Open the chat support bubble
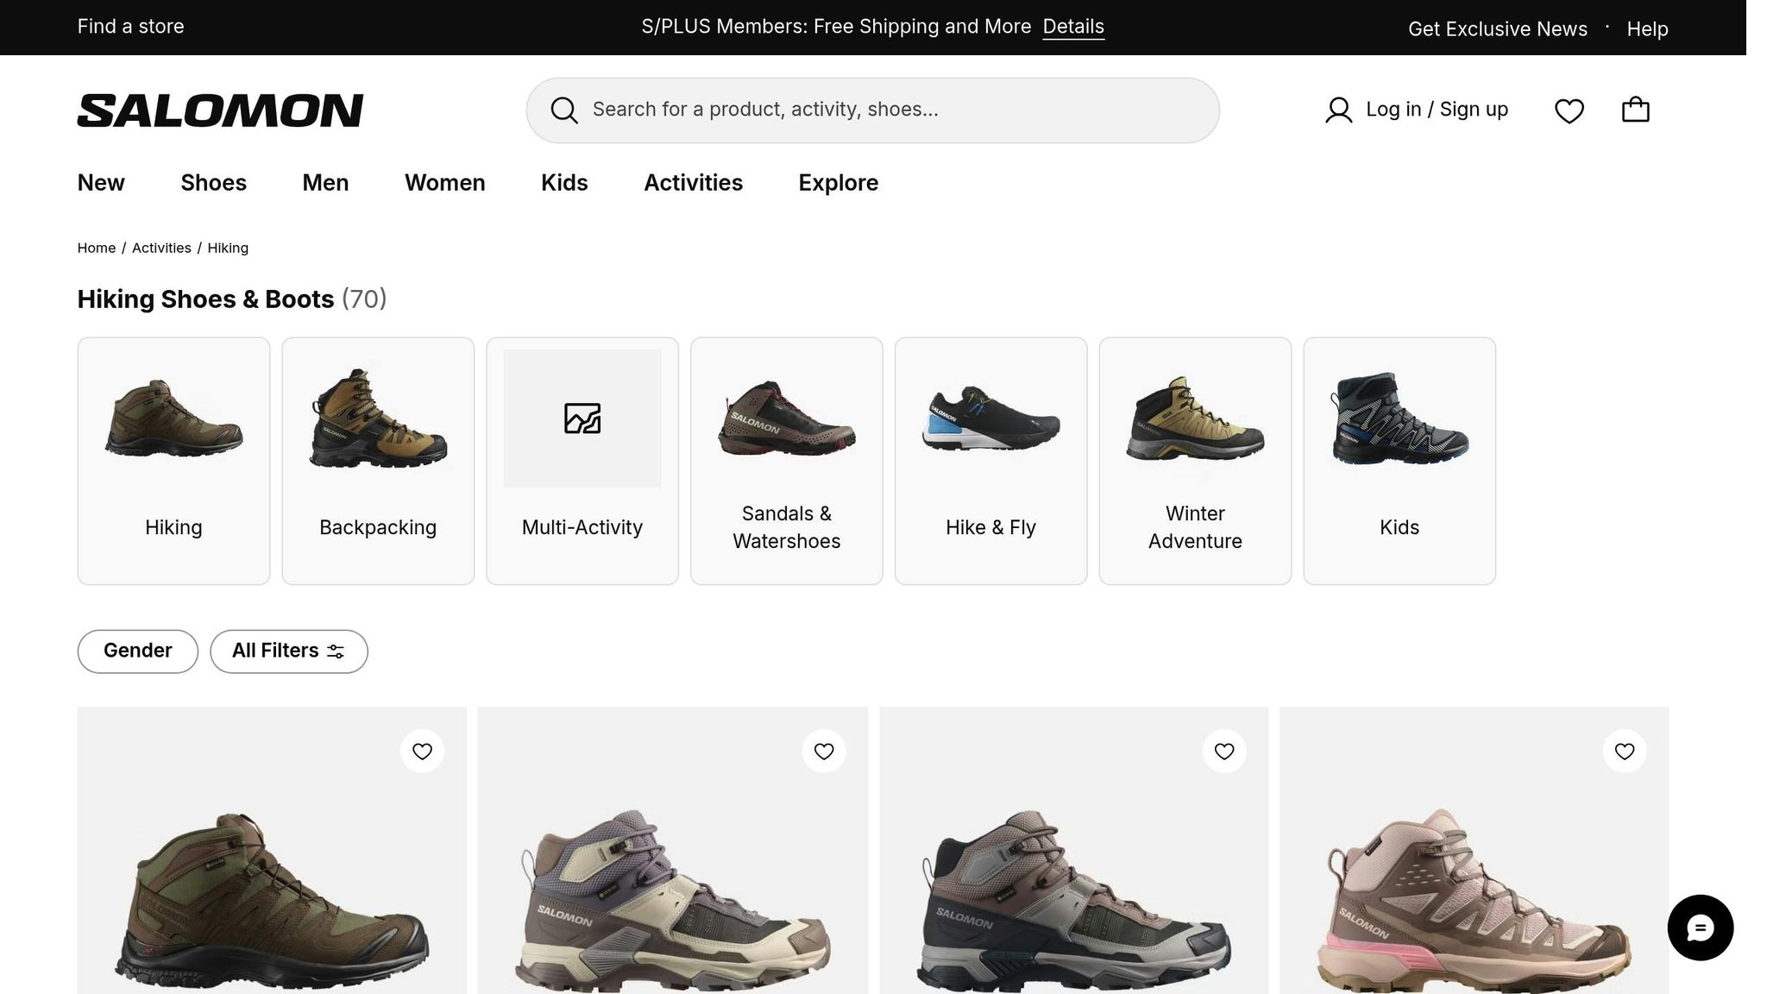Viewport: 1767px width, 994px height. 1700,928
